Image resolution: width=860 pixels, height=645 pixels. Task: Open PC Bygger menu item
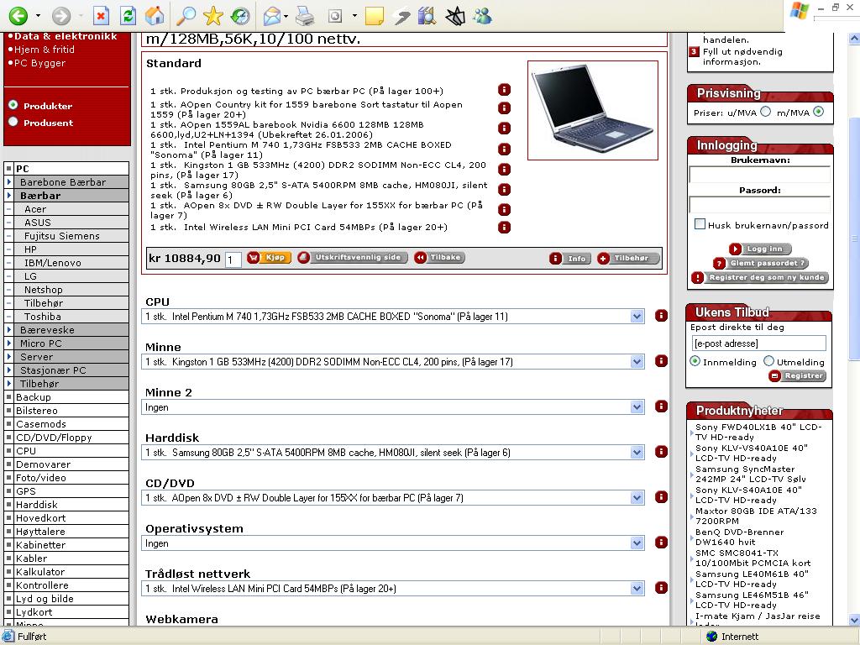coord(39,63)
